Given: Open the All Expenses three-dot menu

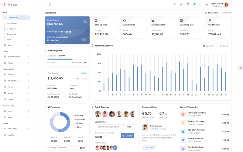Looking at the screenshot, I should tap(86, 107).
